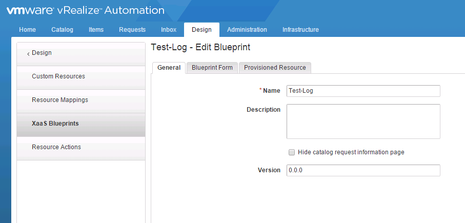Select the Design tab
The width and height of the screenshot is (465, 223).
pyautogui.click(x=201, y=30)
